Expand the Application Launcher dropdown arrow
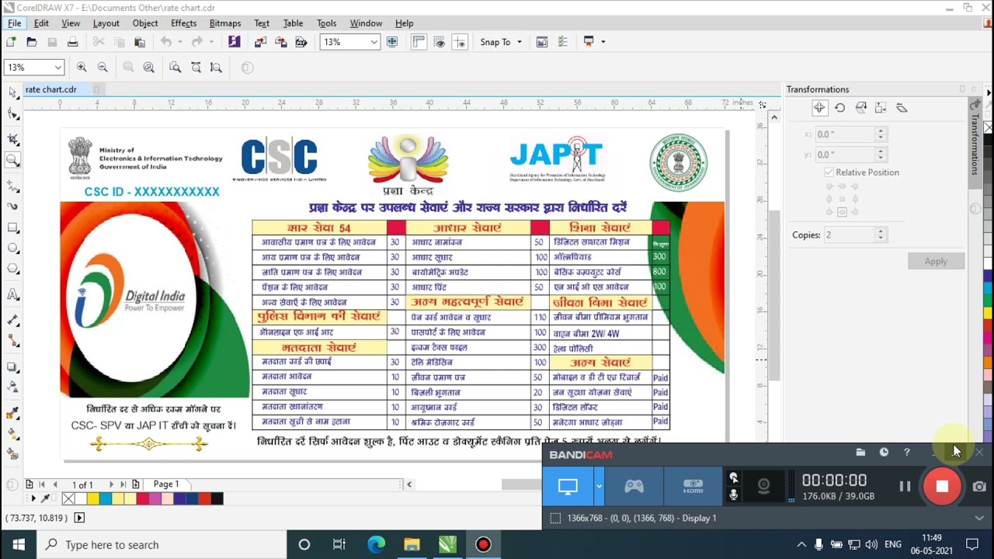The image size is (994, 559). (603, 42)
